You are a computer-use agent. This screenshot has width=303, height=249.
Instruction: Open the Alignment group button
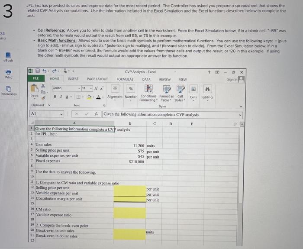tap(115, 91)
